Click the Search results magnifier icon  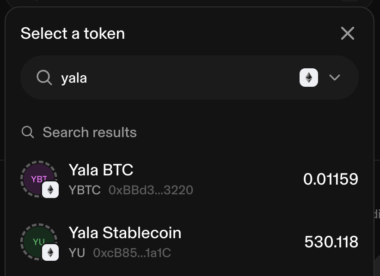pyautogui.click(x=28, y=132)
